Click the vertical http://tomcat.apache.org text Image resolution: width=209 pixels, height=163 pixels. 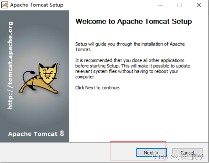click(x=10, y=65)
